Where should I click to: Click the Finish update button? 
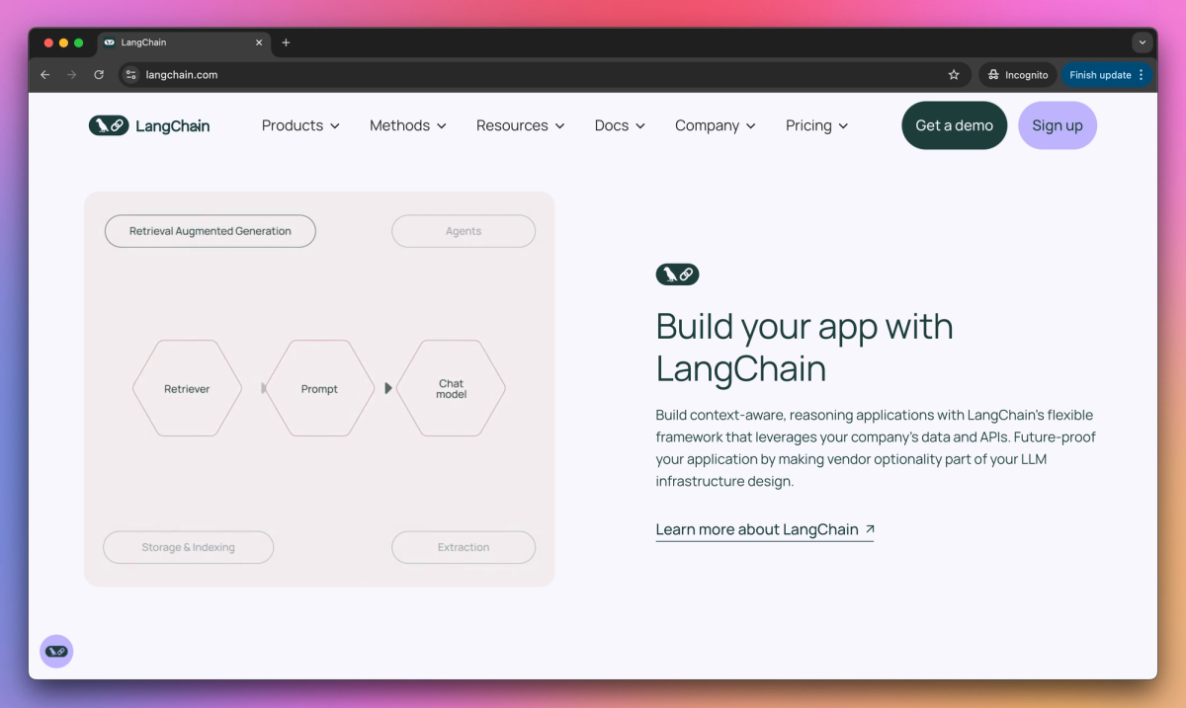coord(1107,75)
